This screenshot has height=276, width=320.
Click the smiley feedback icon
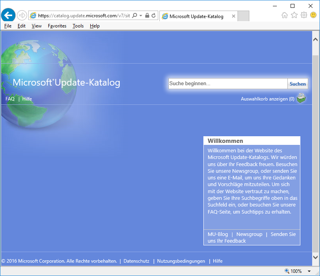click(313, 15)
